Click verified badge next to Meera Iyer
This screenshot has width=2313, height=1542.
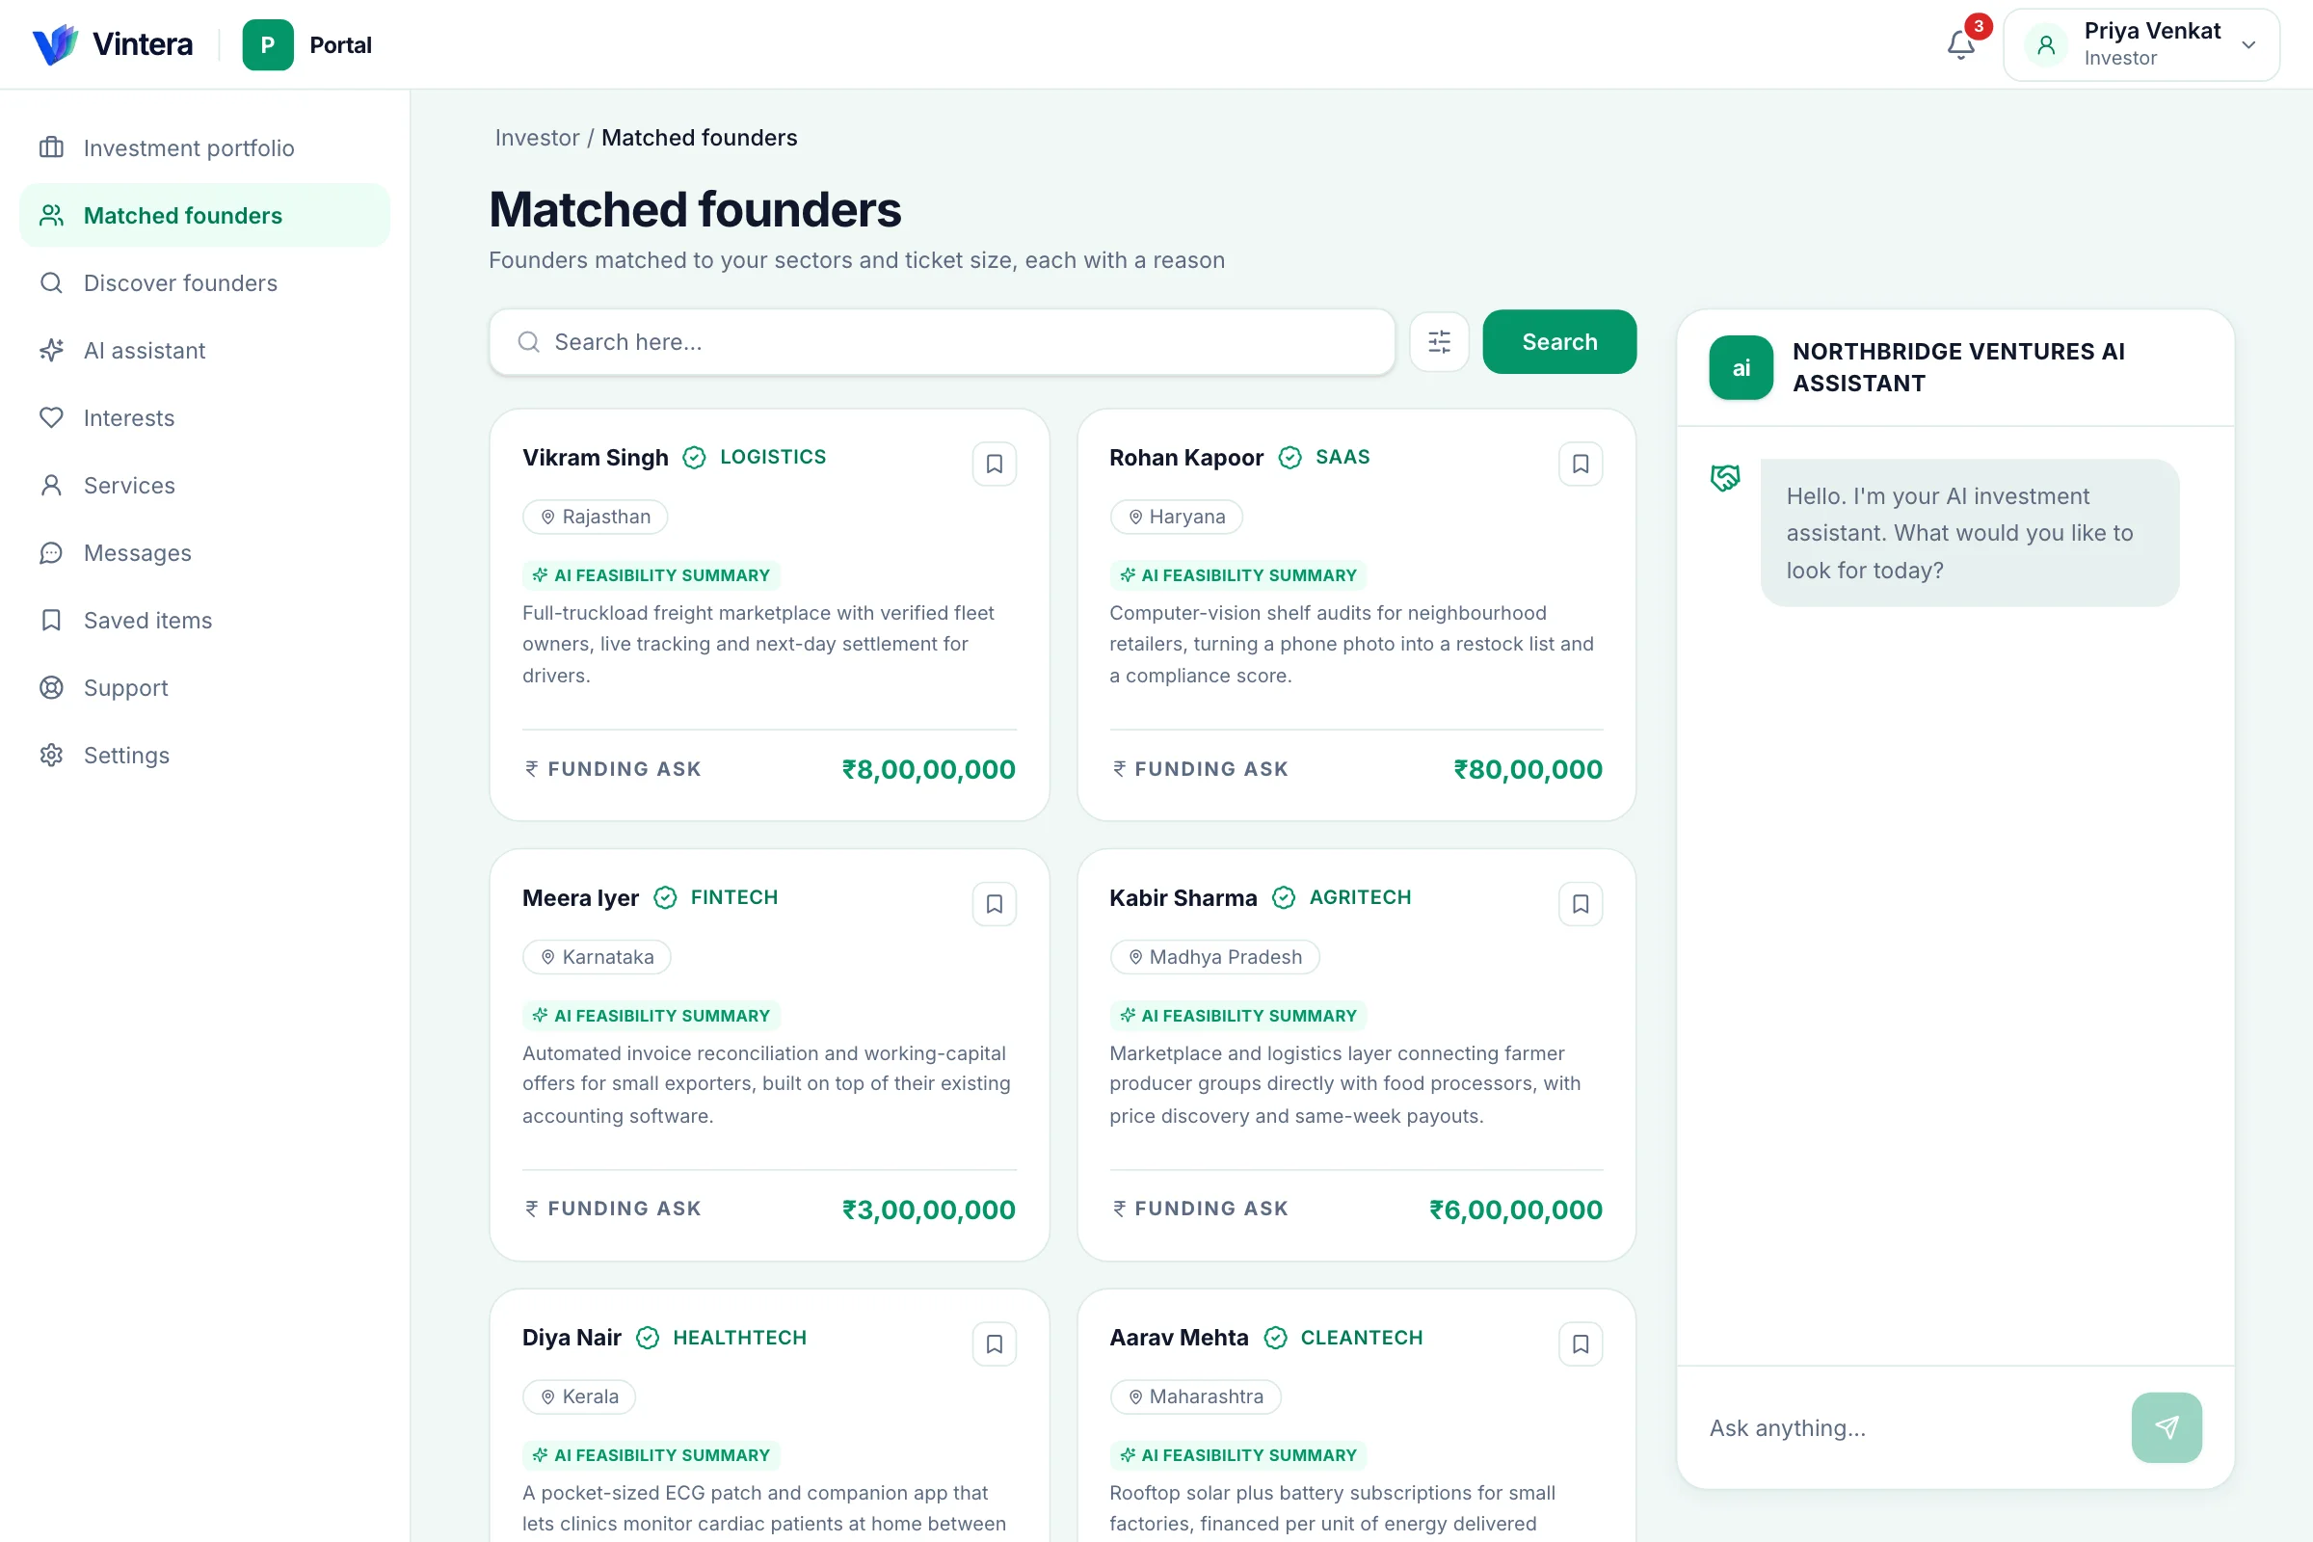(x=666, y=898)
